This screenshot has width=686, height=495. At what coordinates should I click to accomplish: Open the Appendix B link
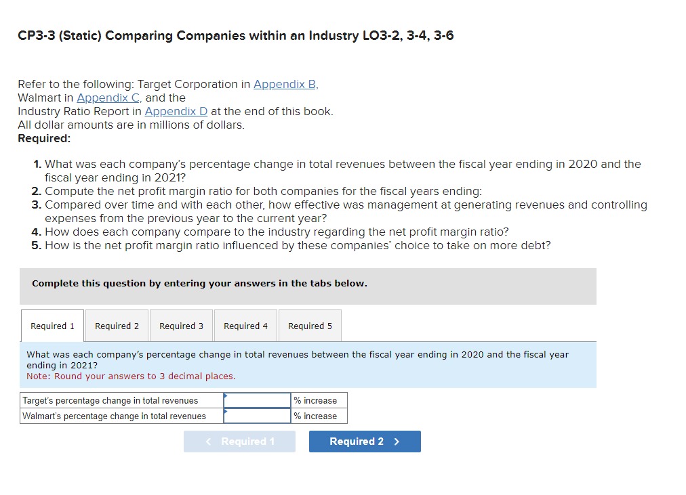tap(285, 84)
